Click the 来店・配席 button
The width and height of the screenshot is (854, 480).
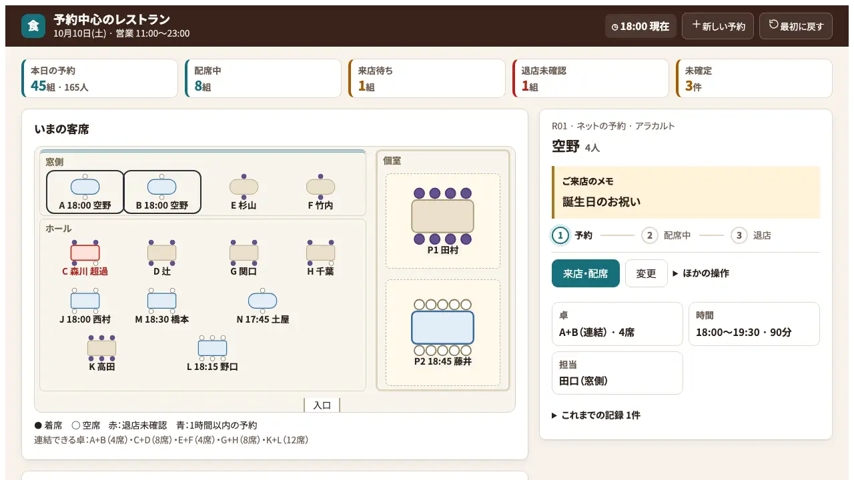[586, 273]
